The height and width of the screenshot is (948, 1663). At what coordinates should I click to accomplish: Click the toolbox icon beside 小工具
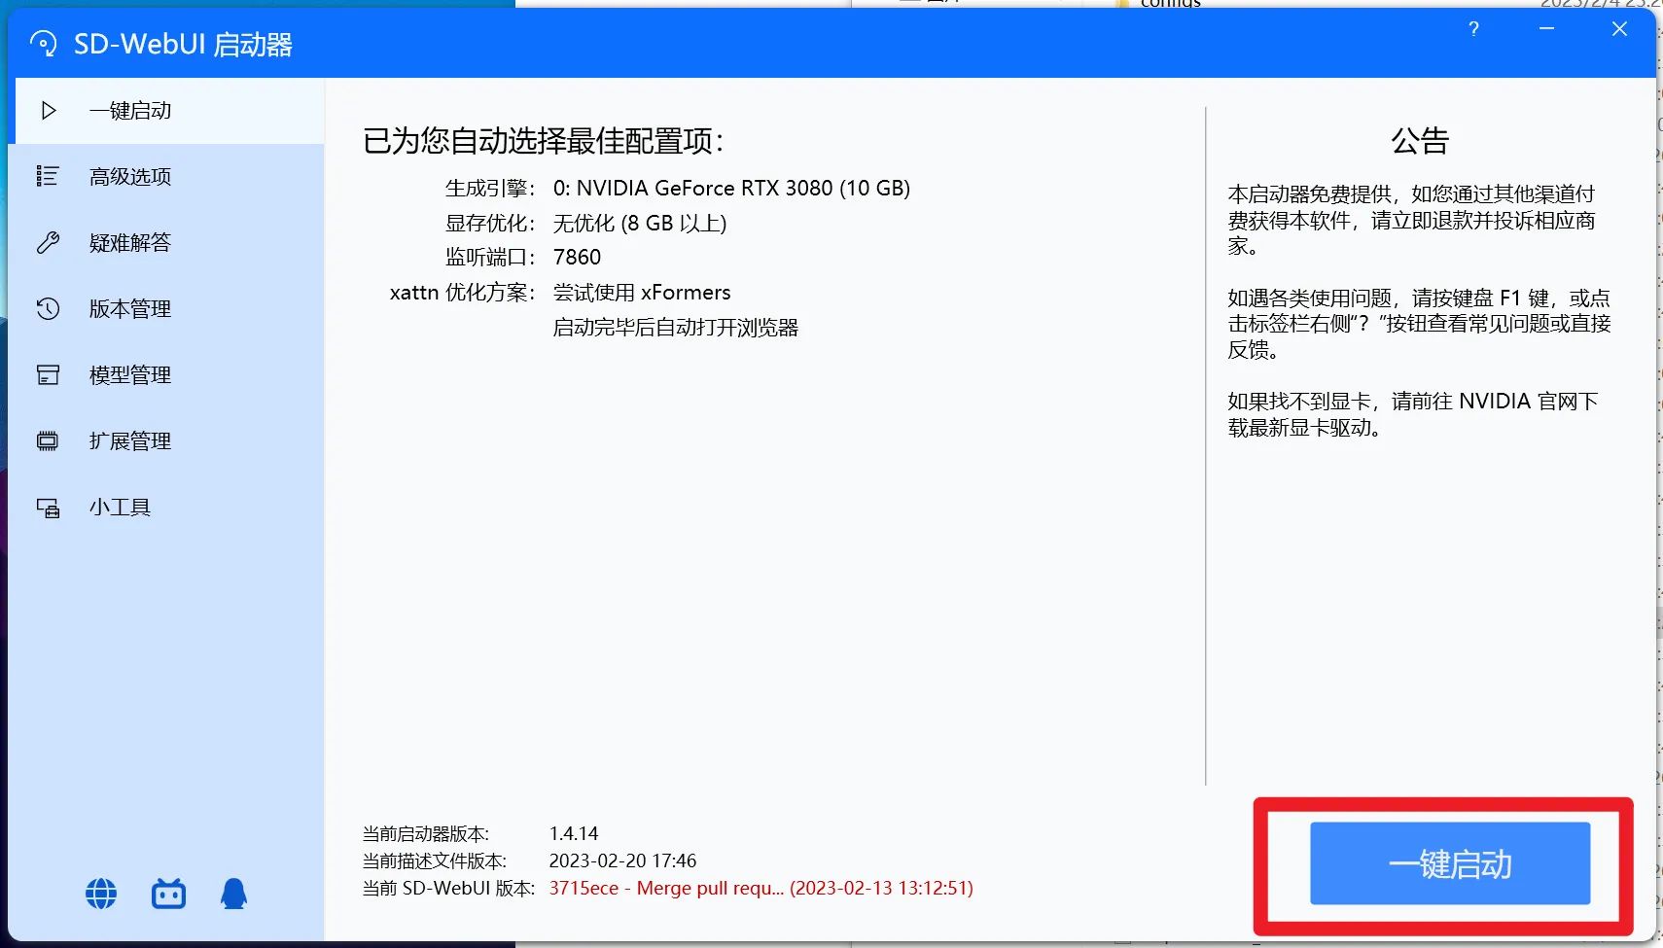tap(48, 507)
